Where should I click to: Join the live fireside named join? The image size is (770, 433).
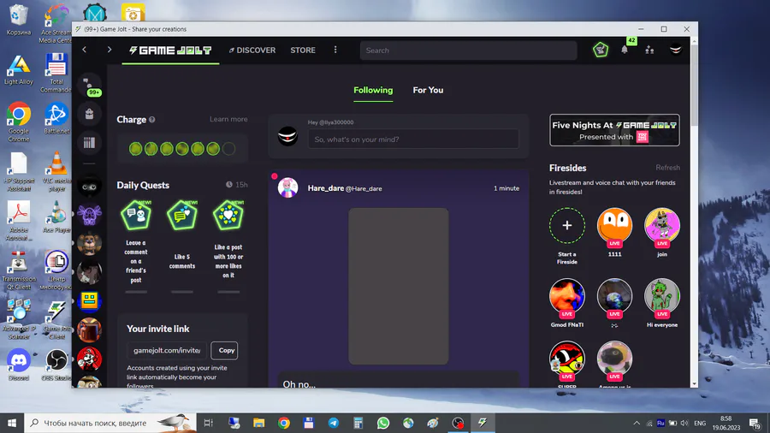pyautogui.click(x=662, y=226)
